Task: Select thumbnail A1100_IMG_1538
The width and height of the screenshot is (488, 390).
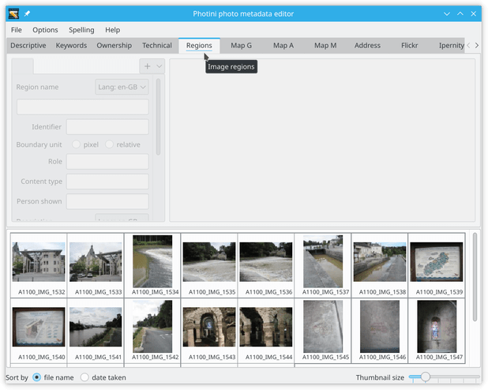Action: click(x=380, y=265)
